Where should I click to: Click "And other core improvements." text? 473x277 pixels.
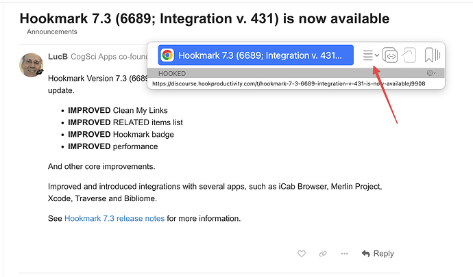pyautogui.click(x=101, y=166)
